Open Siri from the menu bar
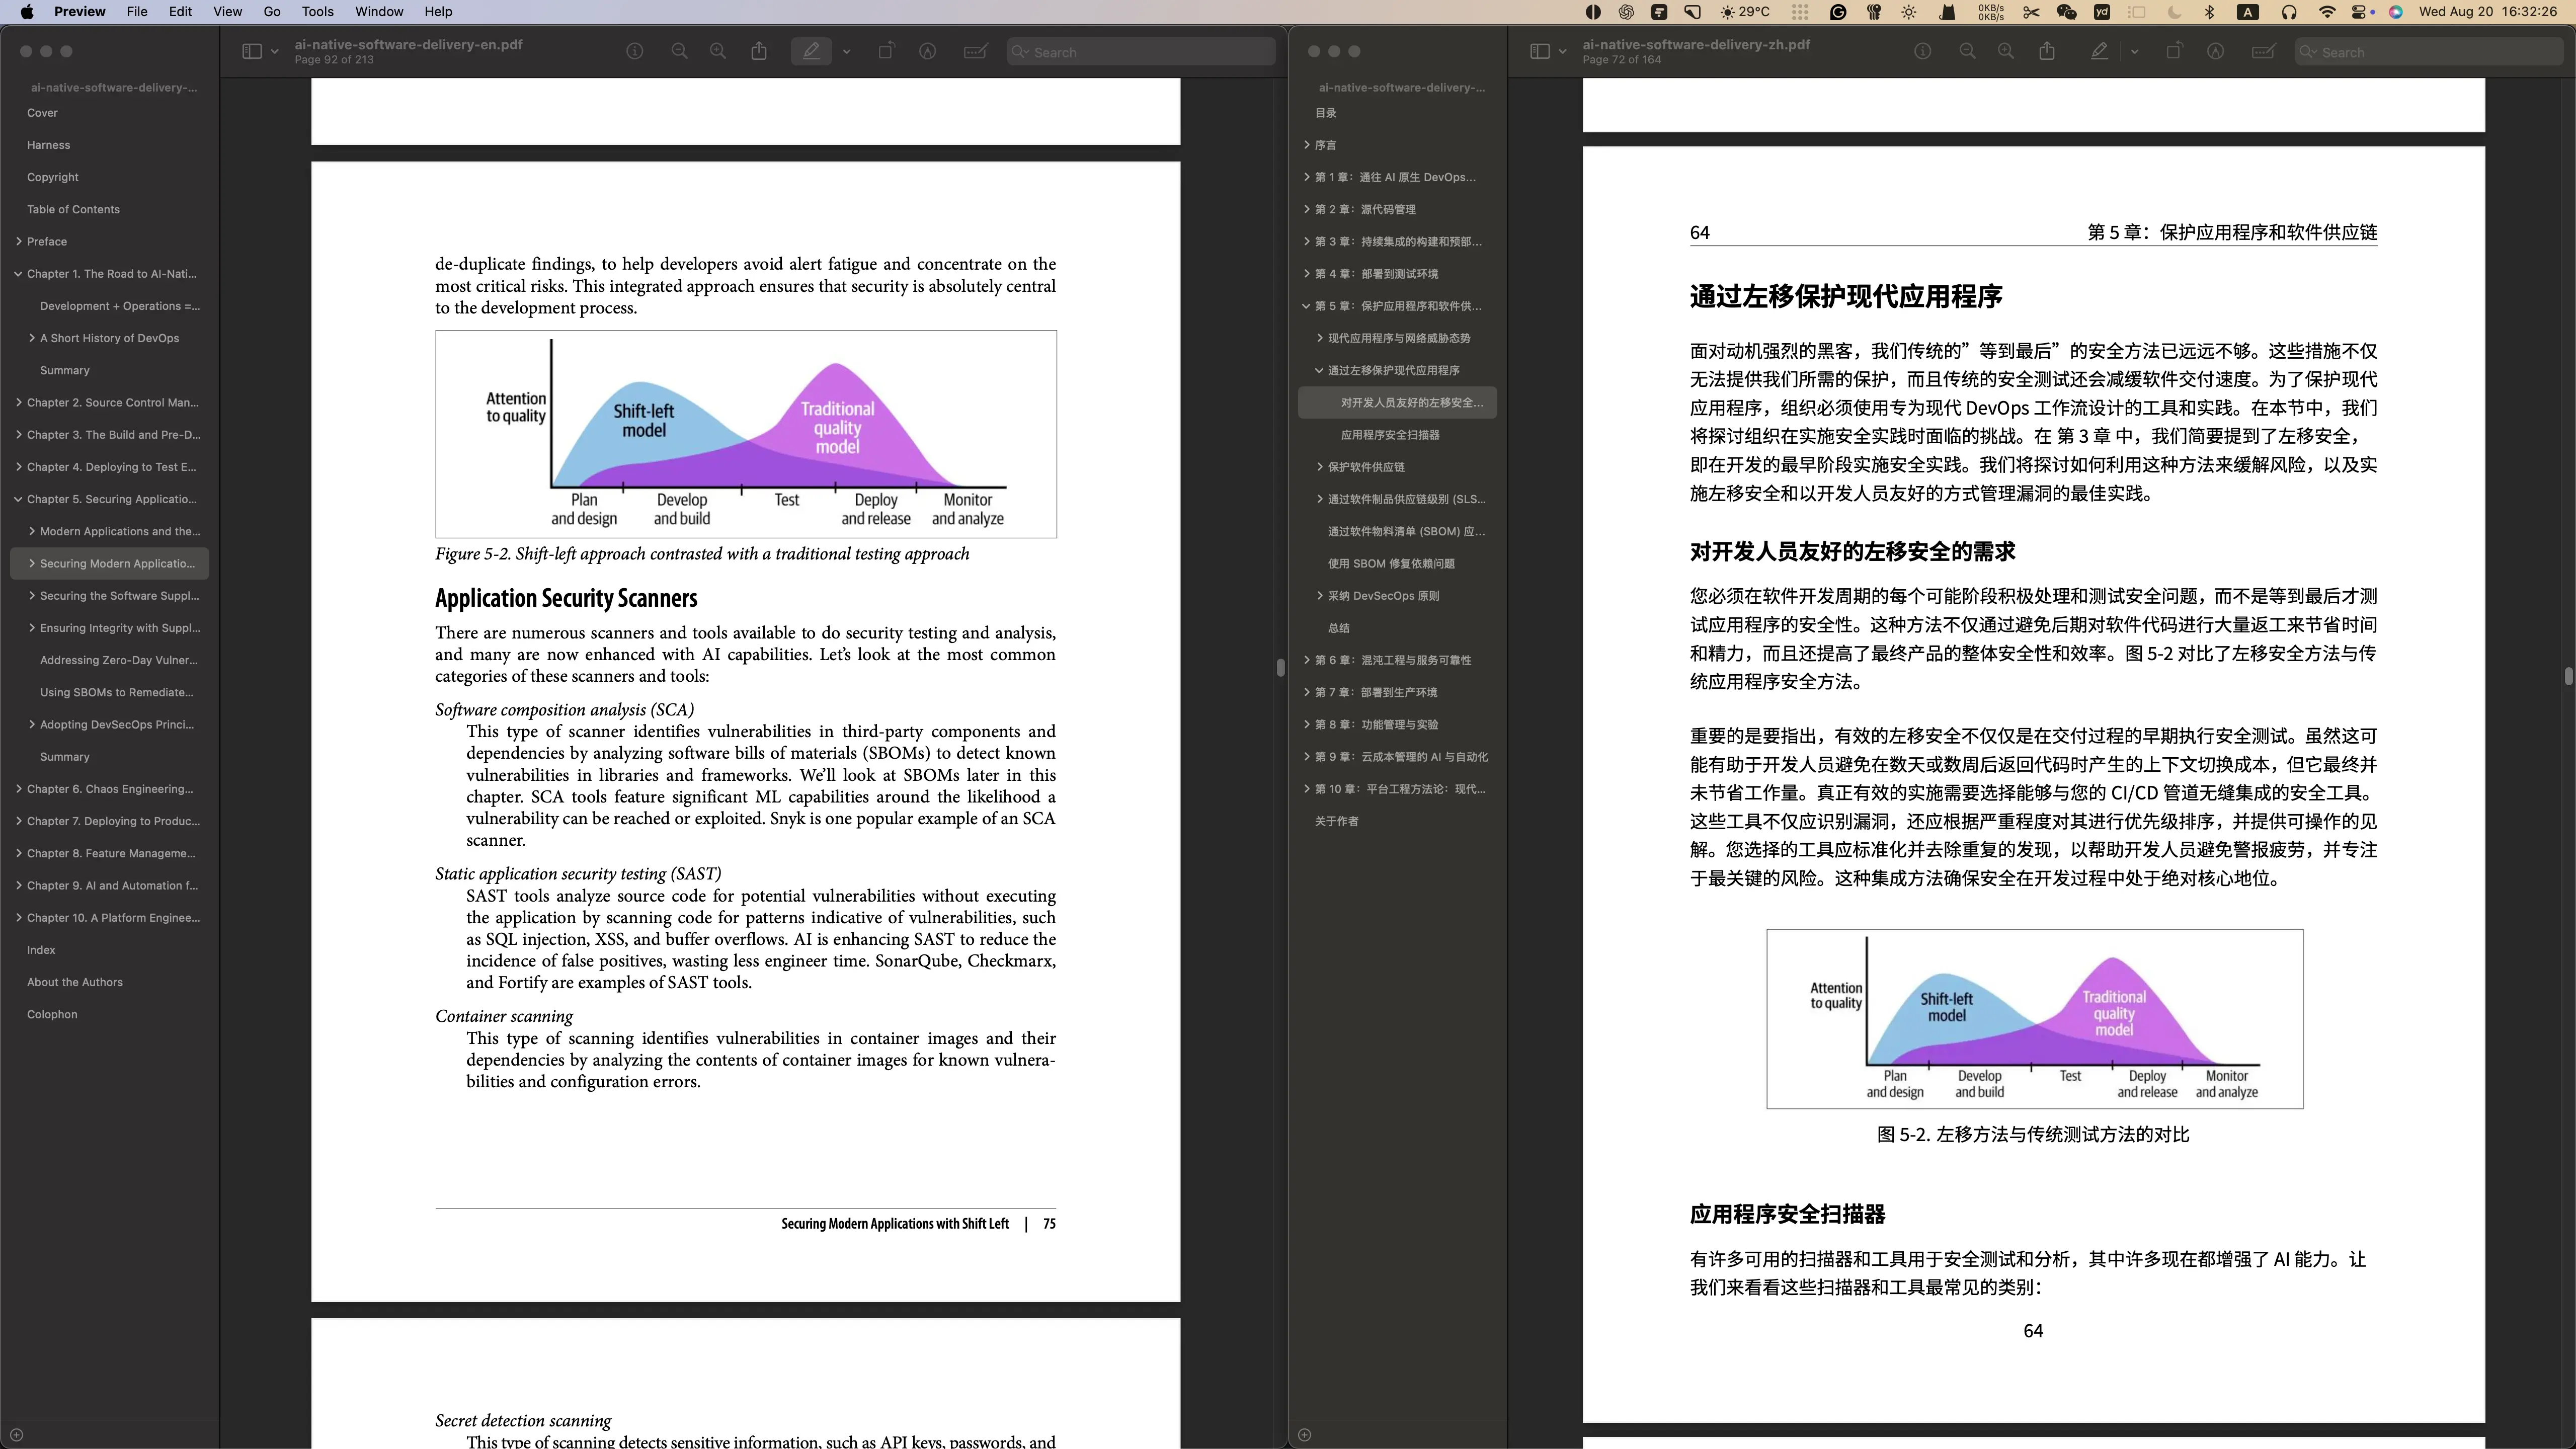2576x1449 pixels. point(2396,12)
